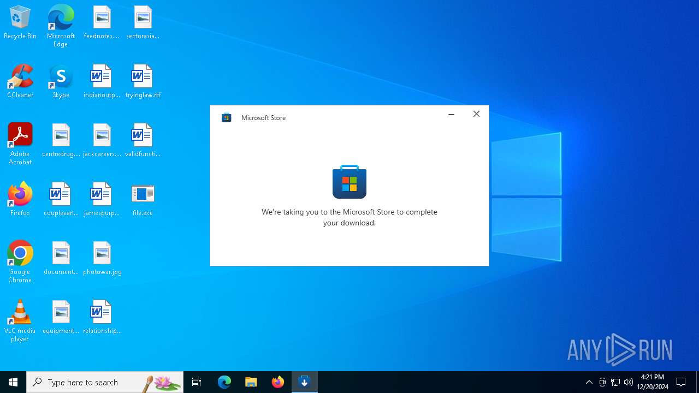Click "We're taking you to the Microsoft Store" message
The image size is (699, 393).
pyautogui.click(x=349, y=217)
